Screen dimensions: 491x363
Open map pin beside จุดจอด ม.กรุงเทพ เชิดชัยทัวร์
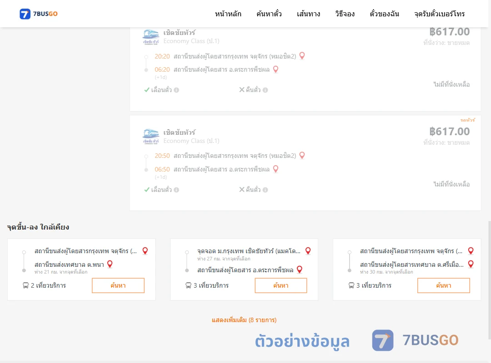[308, 251]
